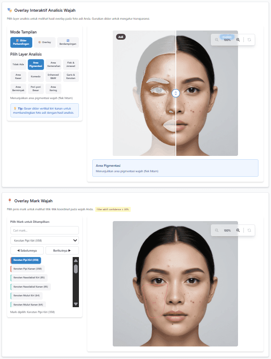Viewport: 271px width, 359px height.
Task: Click the scroll-up arrow in the mark list
Action: coord(76,260)
